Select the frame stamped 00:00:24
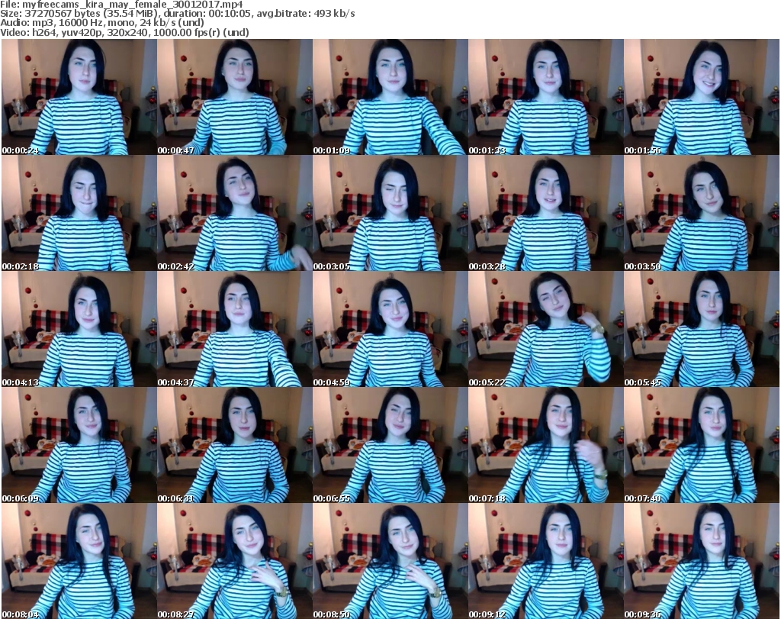Image resolution: width=781 pixels, height=619 pixels. tap(79, 97)
